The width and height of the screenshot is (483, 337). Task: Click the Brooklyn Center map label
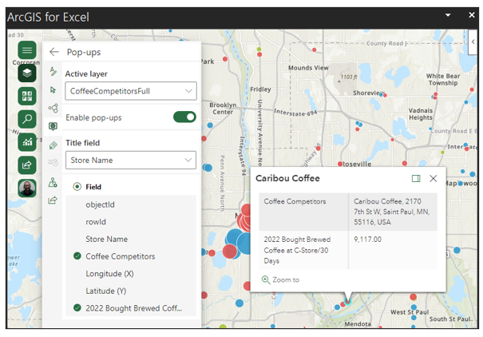(223, 109)
